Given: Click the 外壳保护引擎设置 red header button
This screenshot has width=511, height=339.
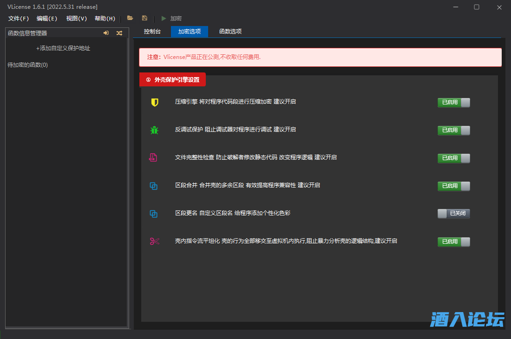Looking at the screenshot, I should [173, 79].
